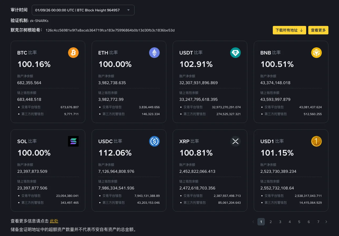Viewport: 339px width, 236px height.
Task: Click the previous page arrow
Action: pyautogui.click(x=253, y=222)
